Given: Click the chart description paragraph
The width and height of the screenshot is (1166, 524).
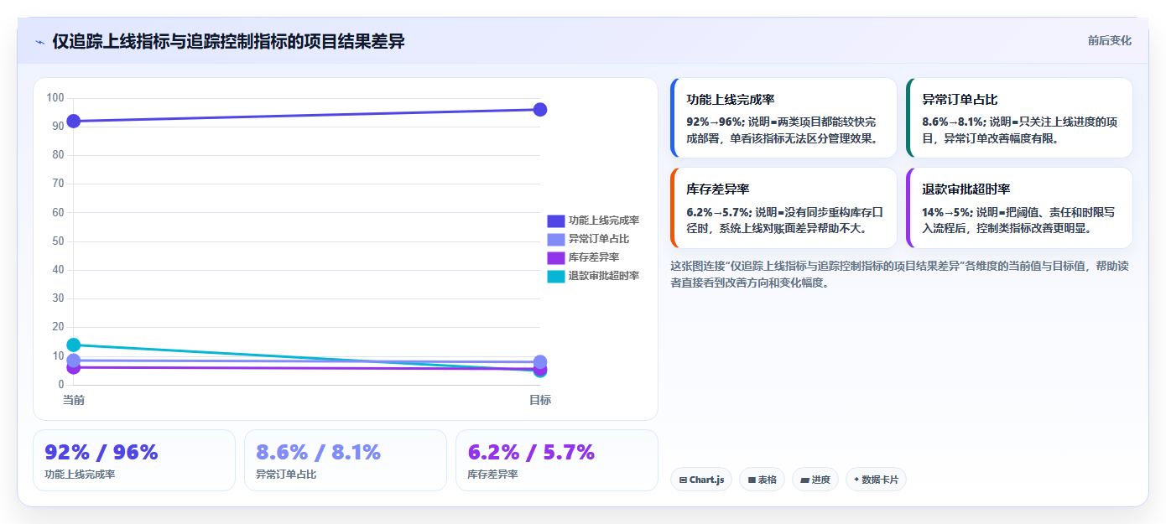Looking at the screenshot, I should click(x=901, y=274).
